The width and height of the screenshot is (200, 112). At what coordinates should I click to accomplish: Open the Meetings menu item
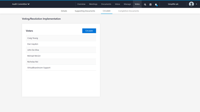[x=93, y=4]
